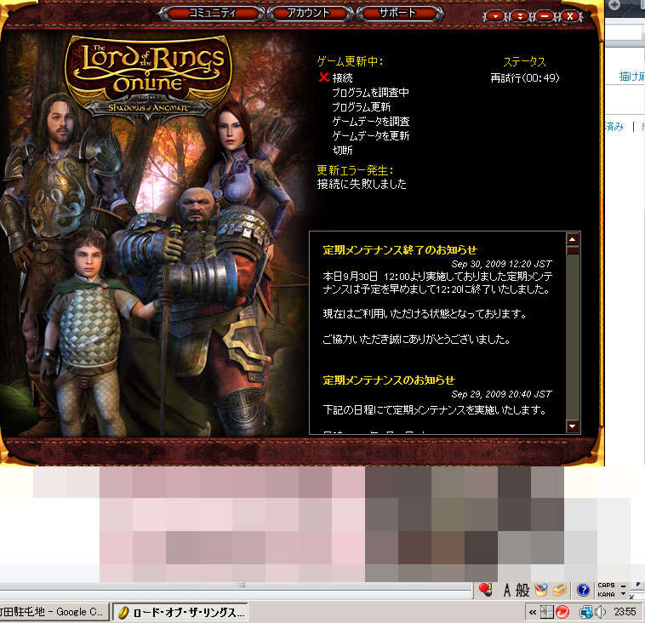Toggle the CAPS lock indicator
Image resolution: width=645 pixels, height=623 pixels.
click(x=606, y=586)
